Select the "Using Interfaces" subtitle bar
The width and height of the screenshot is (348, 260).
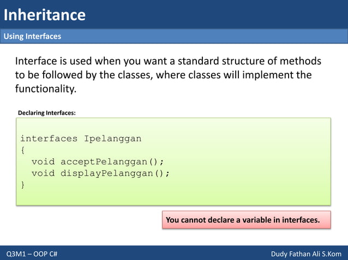click(x=33, y=36)
